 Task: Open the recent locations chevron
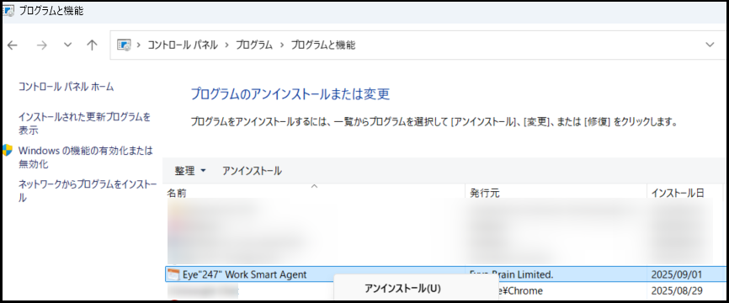coord(68,45)
